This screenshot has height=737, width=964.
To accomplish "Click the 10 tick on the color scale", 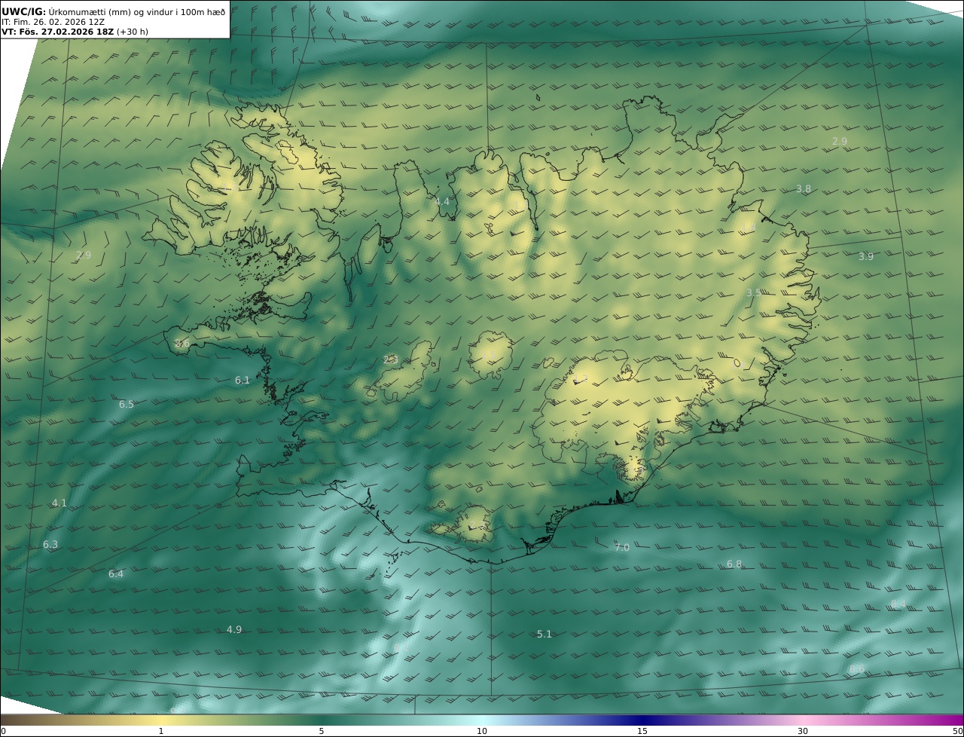I will point(482,731).
